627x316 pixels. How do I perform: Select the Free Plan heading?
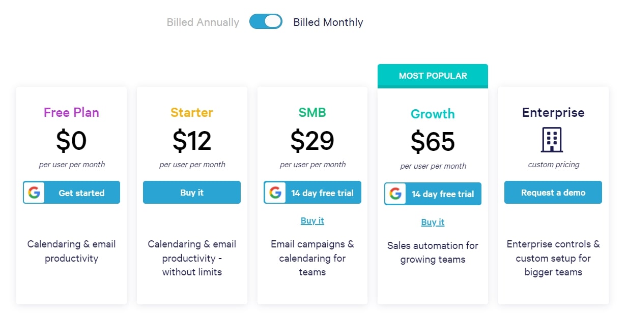[71, 112]
